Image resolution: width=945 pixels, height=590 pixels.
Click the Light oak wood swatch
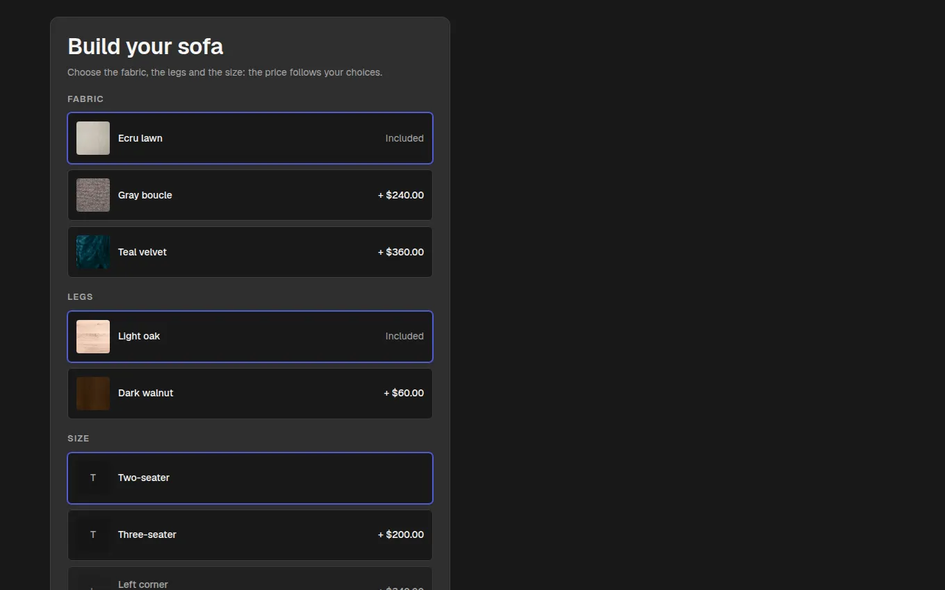point(93,337)
